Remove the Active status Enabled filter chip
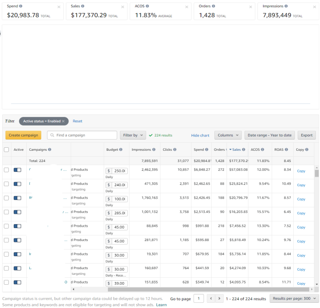The image size is (320, 308). pos(63,121)
